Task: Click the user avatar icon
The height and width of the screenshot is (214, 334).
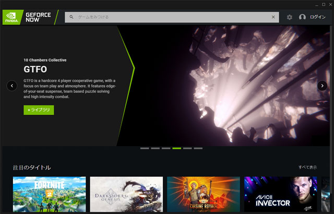Action: pos(302,17)
